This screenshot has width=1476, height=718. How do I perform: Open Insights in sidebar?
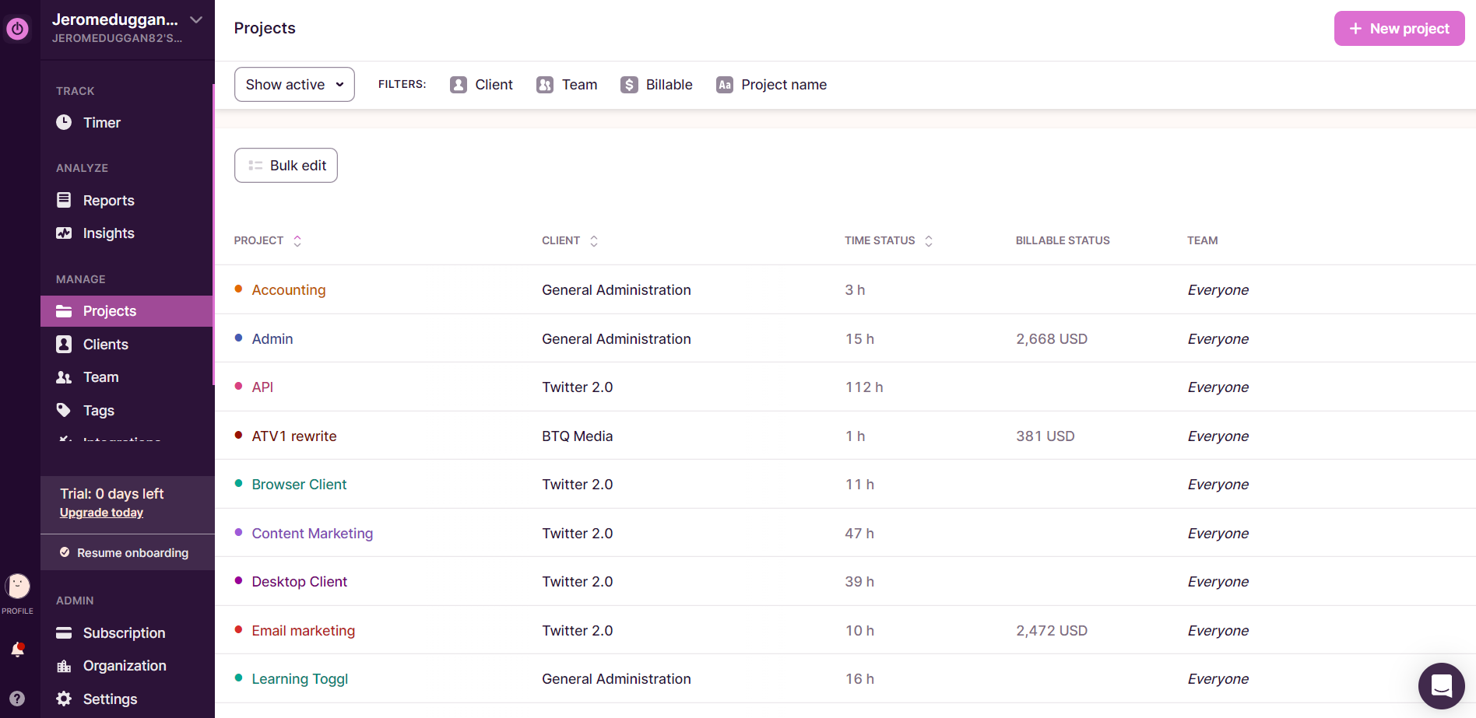click(109, 233)
